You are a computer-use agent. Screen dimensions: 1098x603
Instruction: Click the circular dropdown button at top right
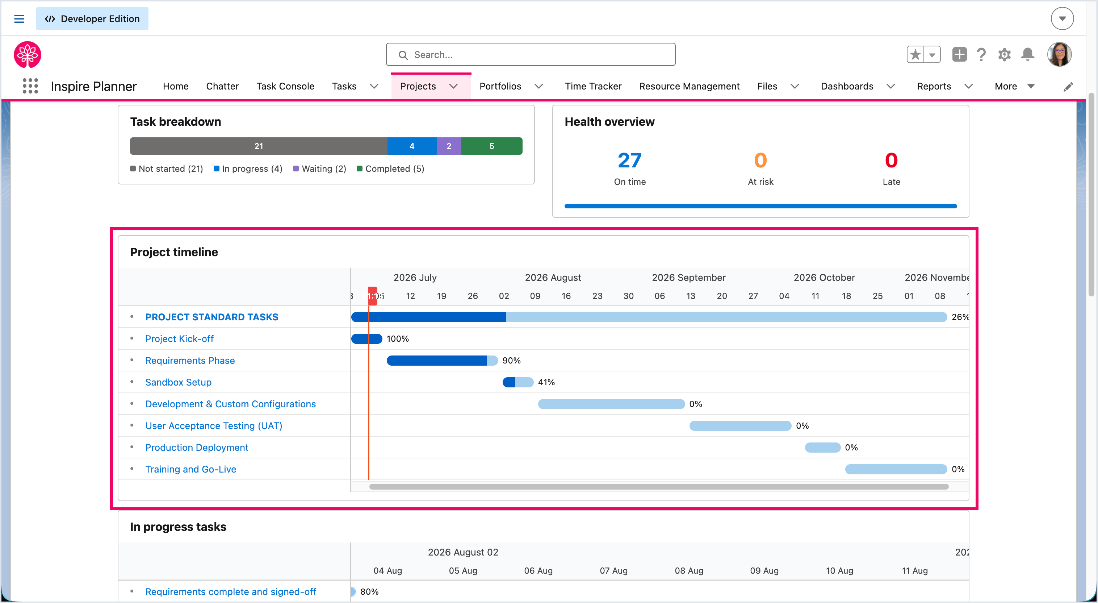coord(1062,19)
